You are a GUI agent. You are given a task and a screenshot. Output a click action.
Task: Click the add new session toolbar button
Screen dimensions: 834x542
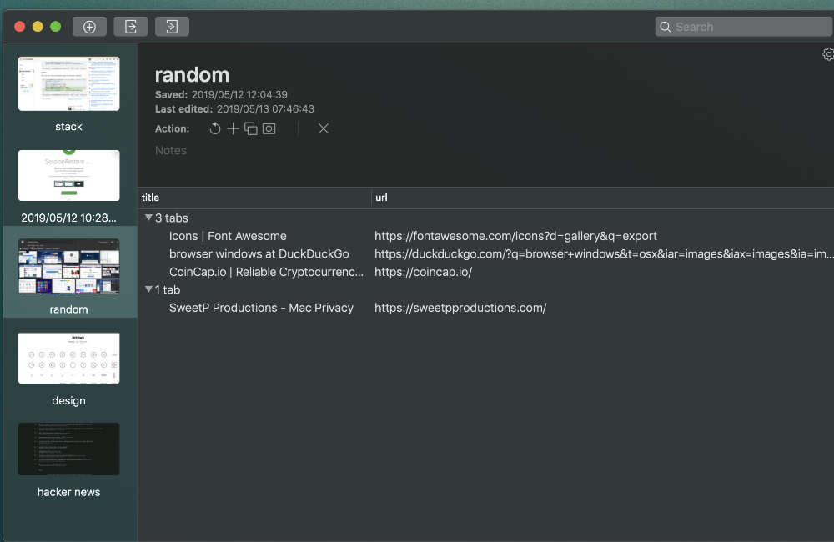tap(89, 27)
